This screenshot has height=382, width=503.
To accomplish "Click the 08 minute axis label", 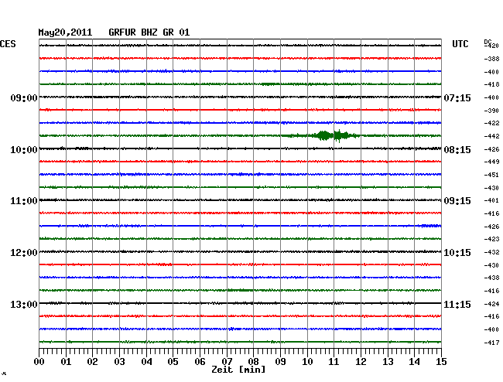I will pyautogui.click(x=253, y=362).
